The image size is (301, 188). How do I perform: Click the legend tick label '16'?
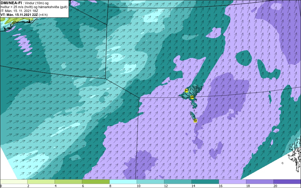(221, 186)
